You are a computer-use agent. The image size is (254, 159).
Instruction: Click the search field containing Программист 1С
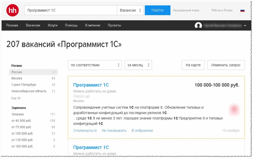71,10
